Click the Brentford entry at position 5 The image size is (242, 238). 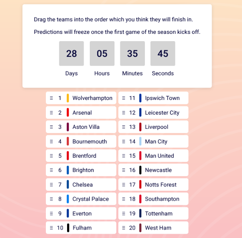click(81, 156)
